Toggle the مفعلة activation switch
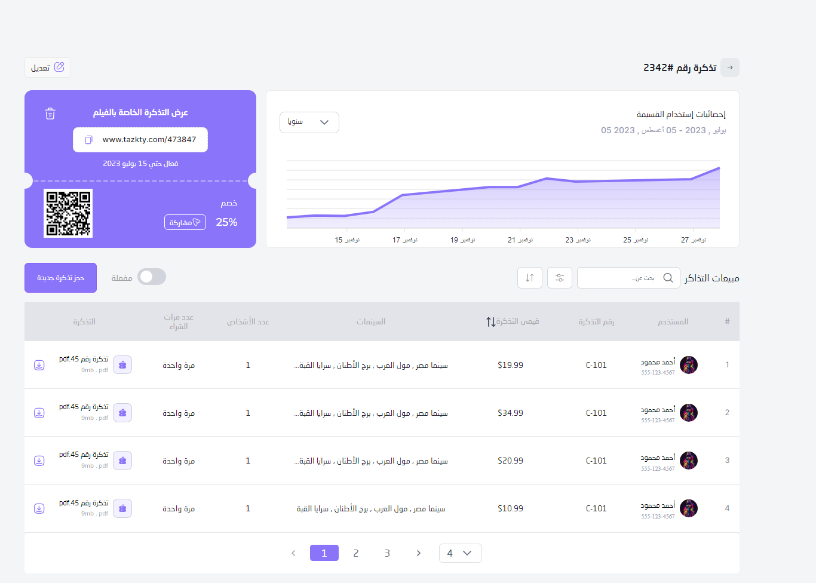 152,277
